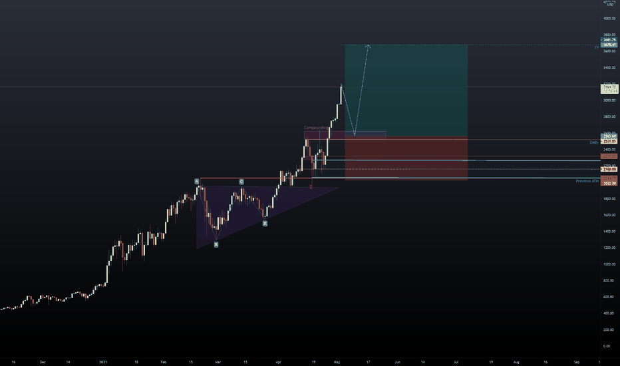Click the Feb label on time axis
The width and height of the screenshot is (620, 366).
point(163,362)
